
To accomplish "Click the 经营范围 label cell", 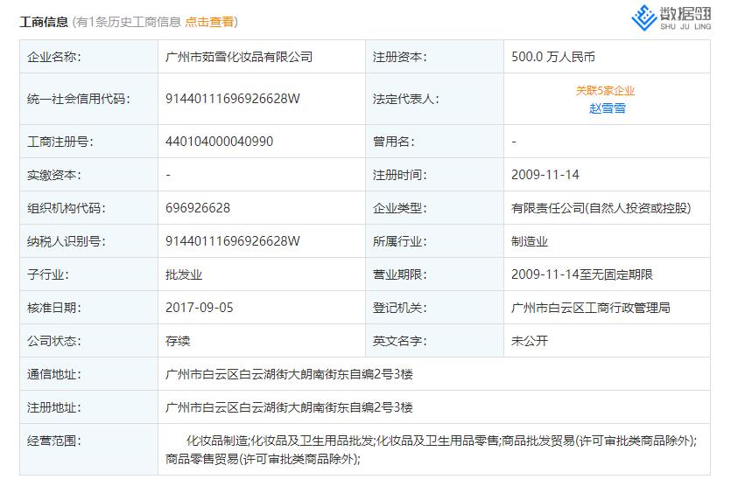I will pyautogui.click(x=88, y=449).
